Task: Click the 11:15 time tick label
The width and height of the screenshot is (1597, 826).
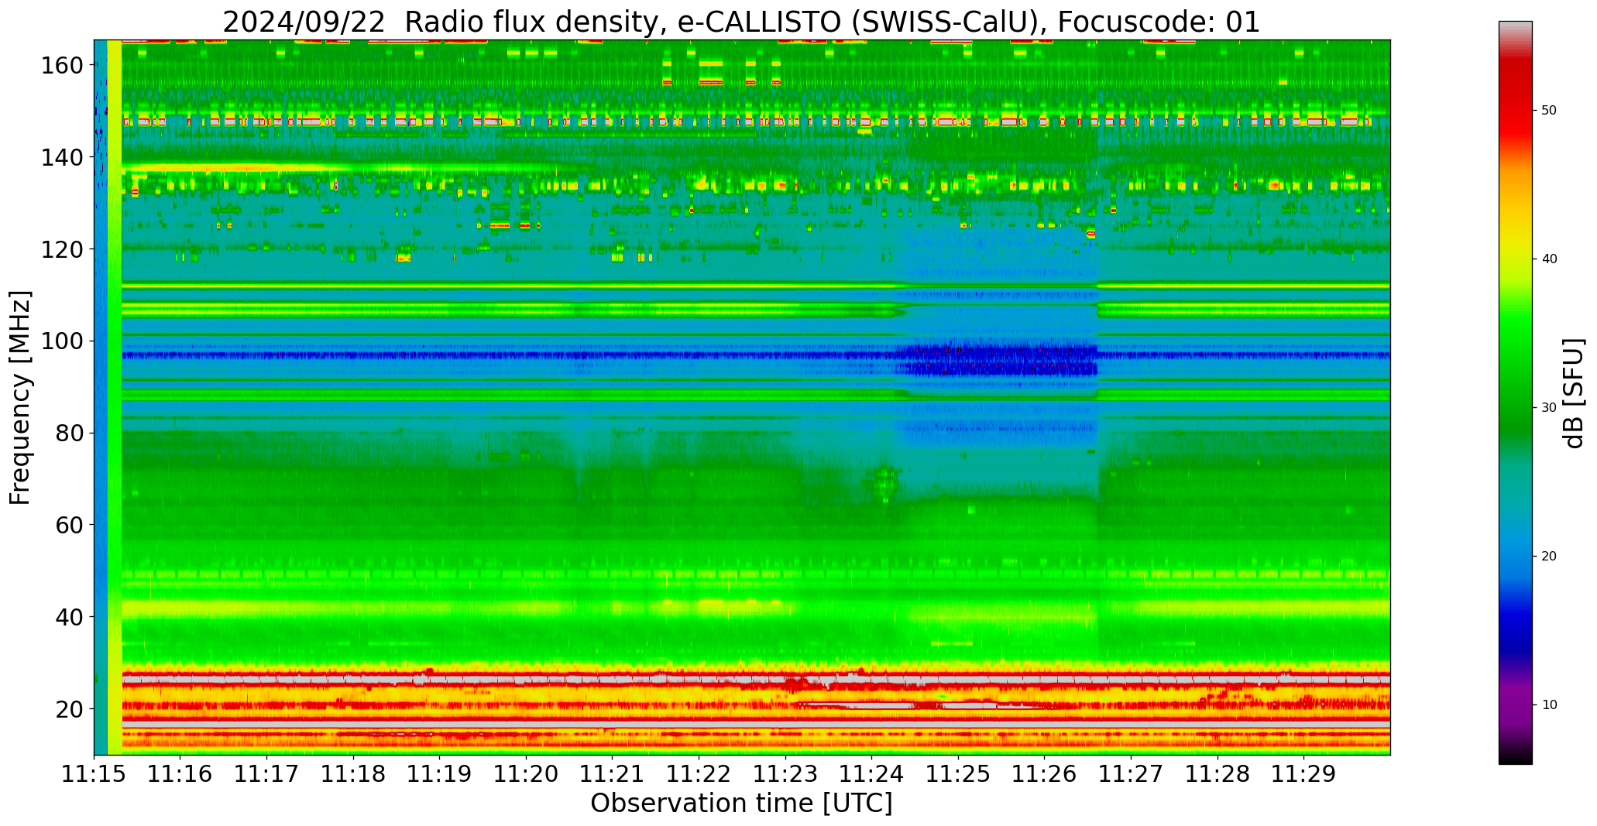Action: coord(94,774)
